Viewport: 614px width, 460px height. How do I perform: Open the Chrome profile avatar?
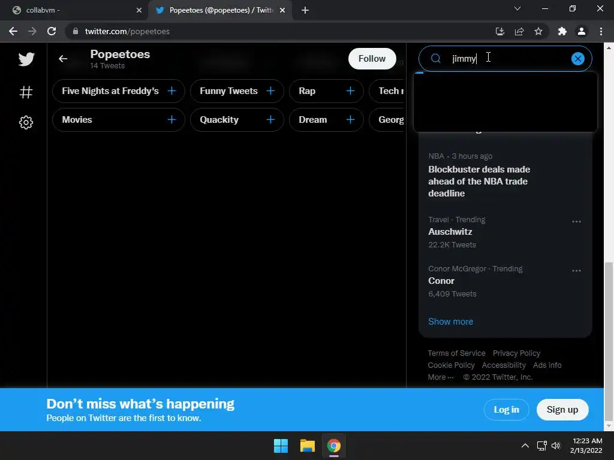582,31
